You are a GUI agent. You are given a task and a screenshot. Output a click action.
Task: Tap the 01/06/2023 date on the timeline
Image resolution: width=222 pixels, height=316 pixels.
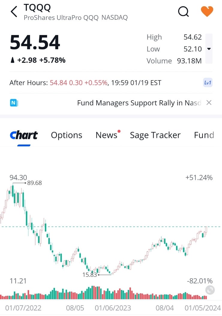(113, 308)
